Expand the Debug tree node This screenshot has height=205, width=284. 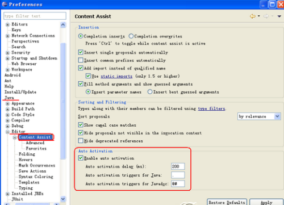[x=7, y=126]
